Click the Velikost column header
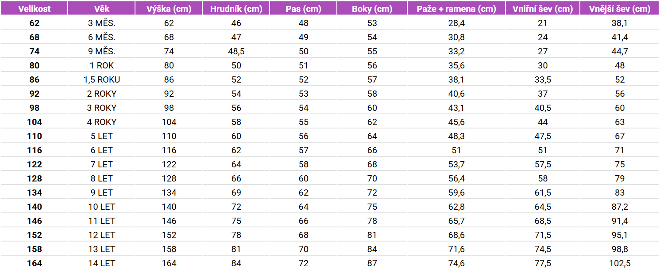This screenshot has width=660, height=272. [x=34, y=9]
